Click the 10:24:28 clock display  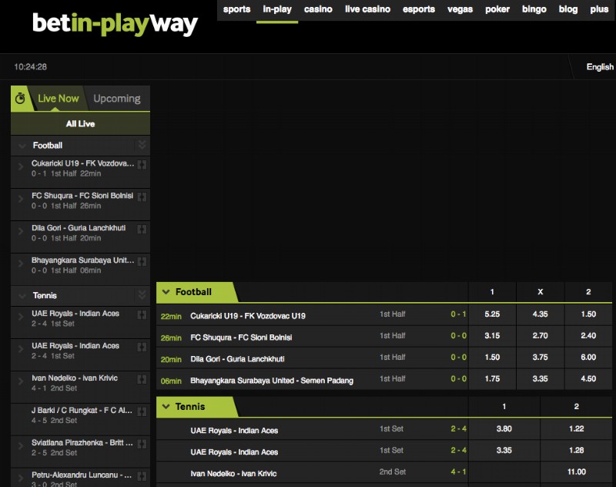[x=30, y=67]
